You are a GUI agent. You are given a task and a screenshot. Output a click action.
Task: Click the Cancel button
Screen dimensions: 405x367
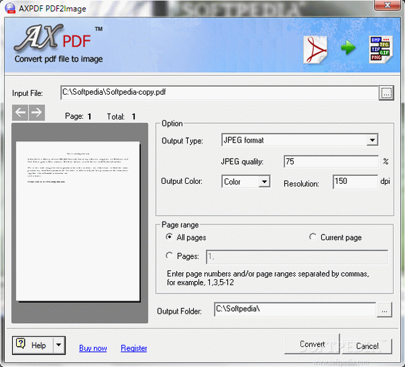[x=367, y=346]
